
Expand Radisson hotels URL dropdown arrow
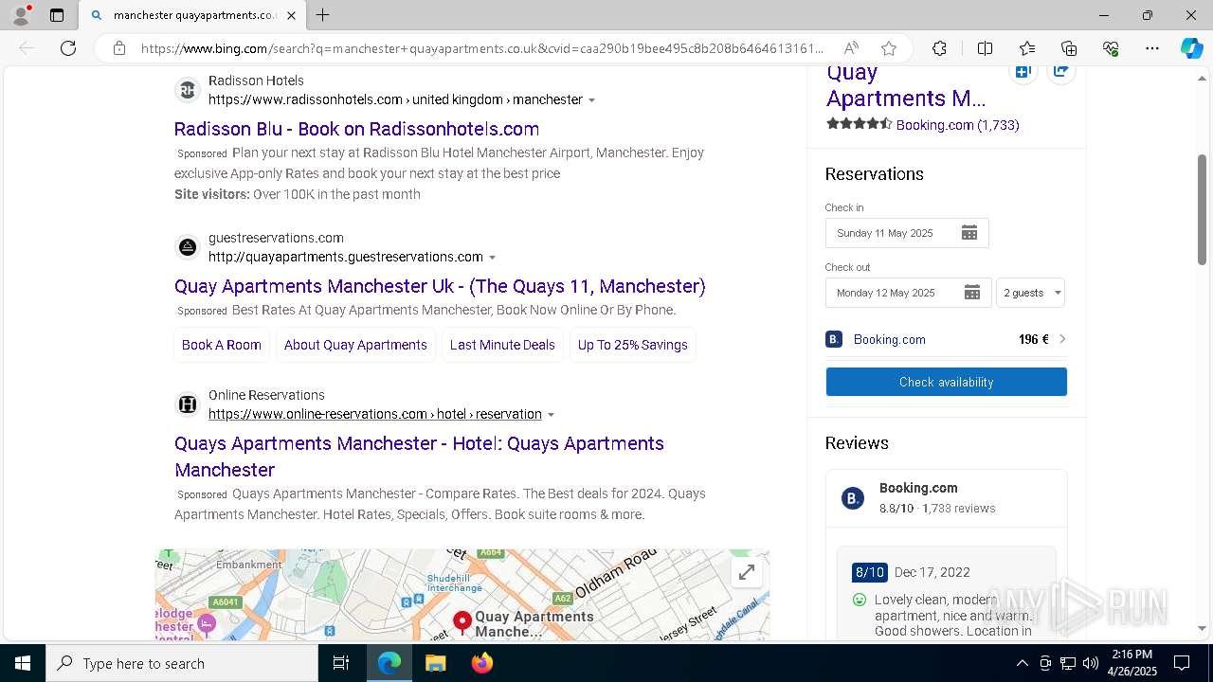coord(592,100)
